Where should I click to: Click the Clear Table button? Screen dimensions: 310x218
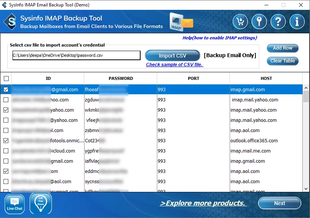point(283,61)
